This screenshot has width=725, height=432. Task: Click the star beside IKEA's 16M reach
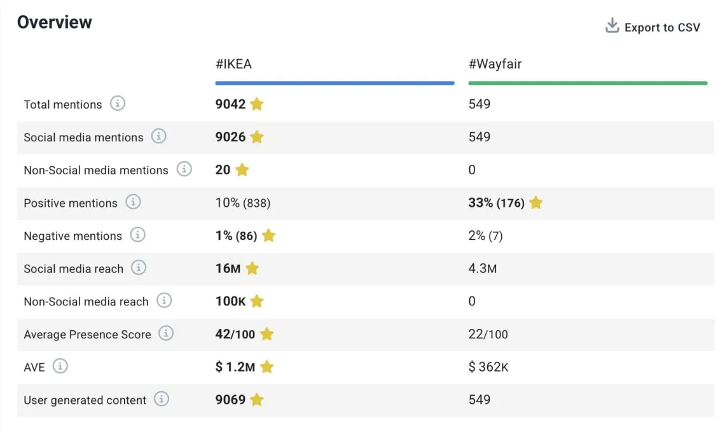coord(252,268)
